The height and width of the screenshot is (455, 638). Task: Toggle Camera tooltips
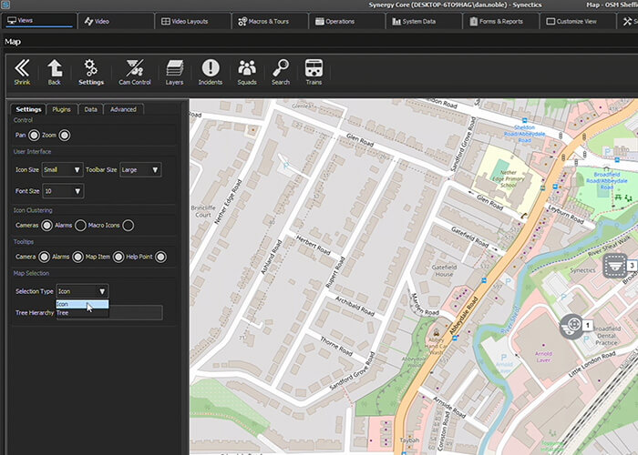click(x=44, y=257)
